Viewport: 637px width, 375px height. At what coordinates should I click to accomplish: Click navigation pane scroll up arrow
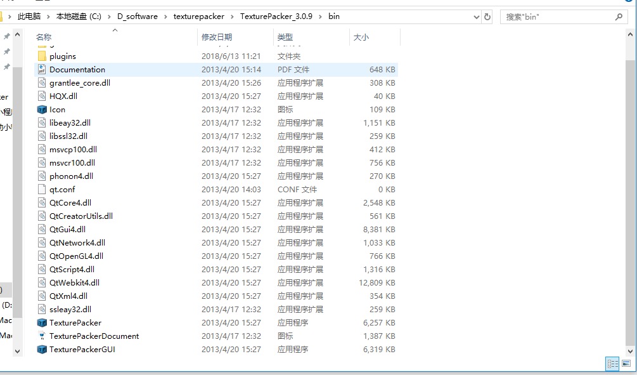point(17,36)
